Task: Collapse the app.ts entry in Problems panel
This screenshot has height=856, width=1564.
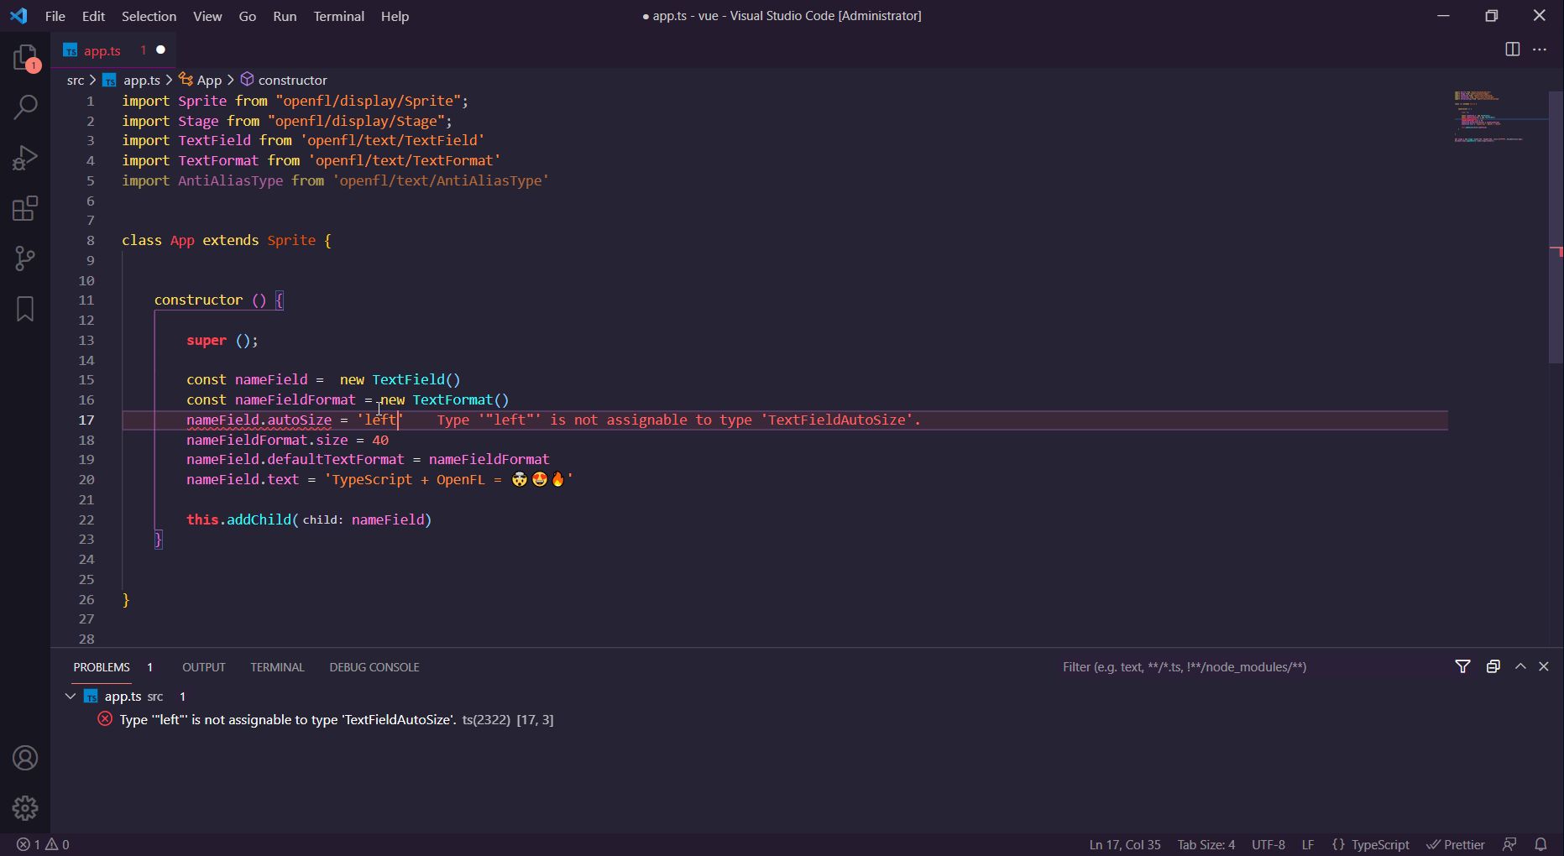Action: (71, 696)
